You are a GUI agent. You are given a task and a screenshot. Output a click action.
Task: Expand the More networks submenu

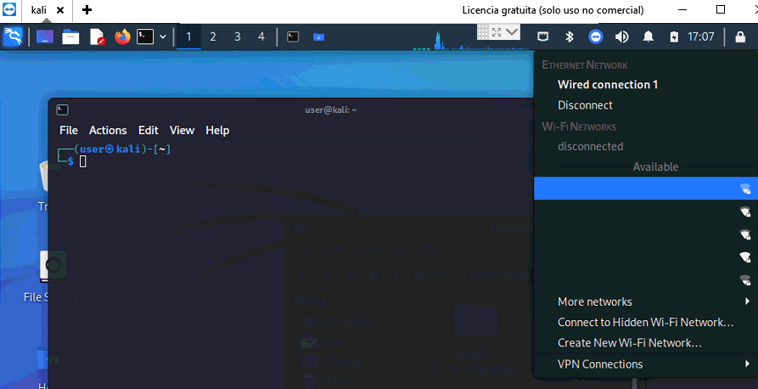(x=646, y=302)
